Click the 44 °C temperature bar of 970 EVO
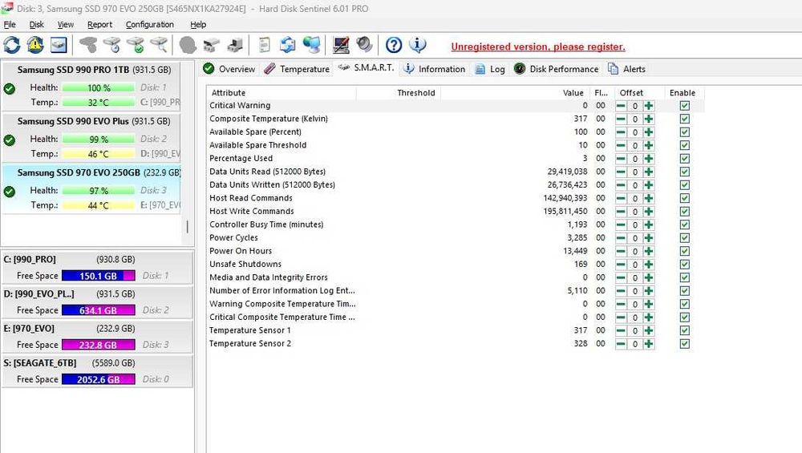Screen dimensions: 802x453 99,205
